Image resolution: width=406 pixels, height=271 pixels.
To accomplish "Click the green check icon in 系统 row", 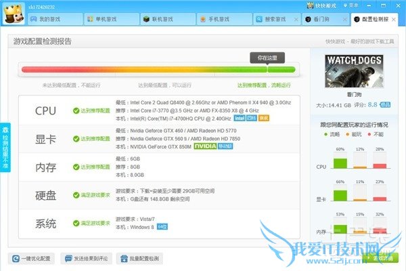I will point(76,223).
